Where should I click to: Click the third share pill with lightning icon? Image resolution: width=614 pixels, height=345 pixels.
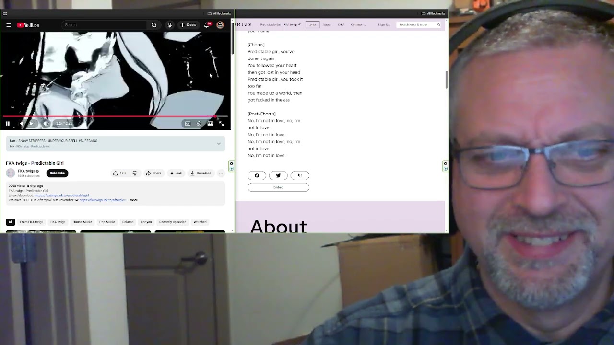coord(300,175)
